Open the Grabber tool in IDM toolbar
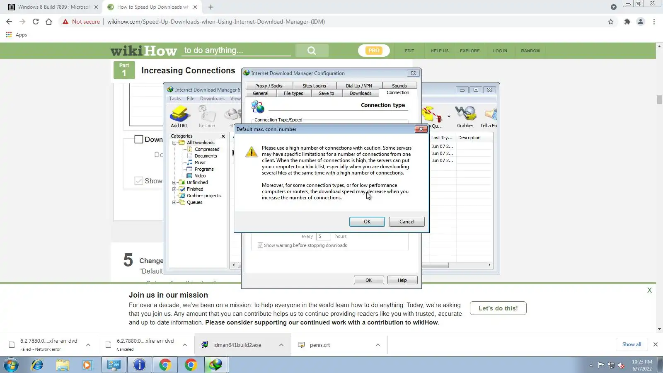Image resolution: width=663 pixels, height=373 pixels. click(465, 116)
